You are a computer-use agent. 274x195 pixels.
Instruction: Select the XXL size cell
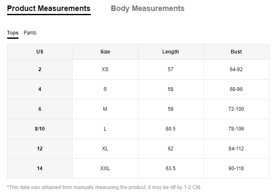[105, 168]
